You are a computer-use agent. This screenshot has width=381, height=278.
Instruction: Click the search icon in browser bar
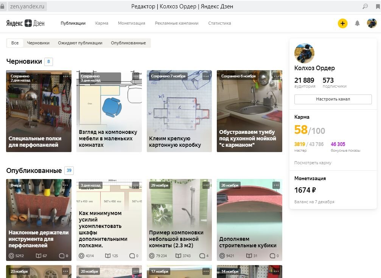click(x=365, y=6)
